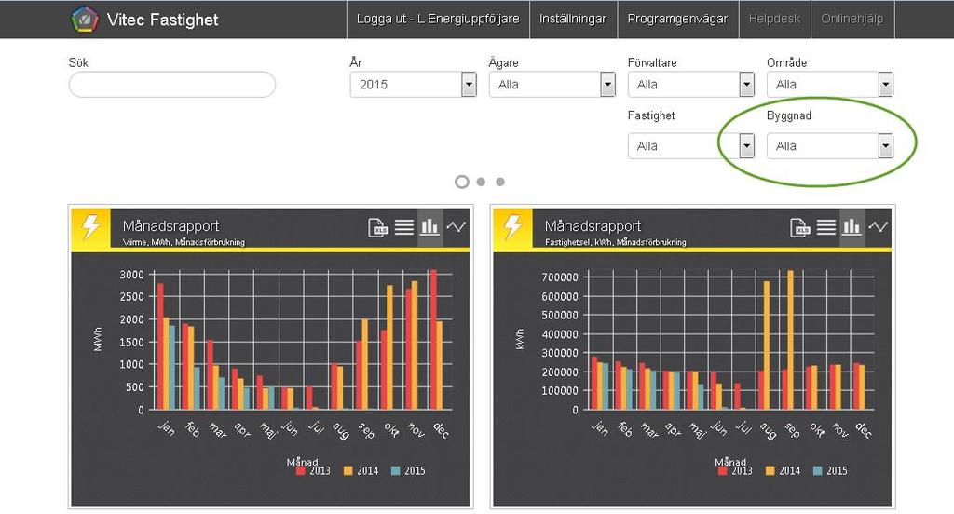Click lightning icon on Värme report
This screenshot has height=514, width=954.
click(90, 227)
